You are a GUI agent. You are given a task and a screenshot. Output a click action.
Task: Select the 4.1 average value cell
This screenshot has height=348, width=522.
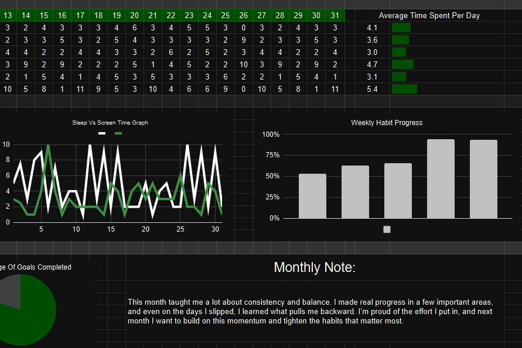click(x=372, y=27)
